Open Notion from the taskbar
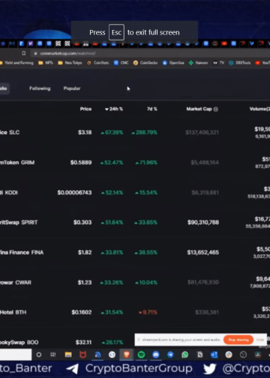This screenshot has width=270, height=378. click(199, 355)
